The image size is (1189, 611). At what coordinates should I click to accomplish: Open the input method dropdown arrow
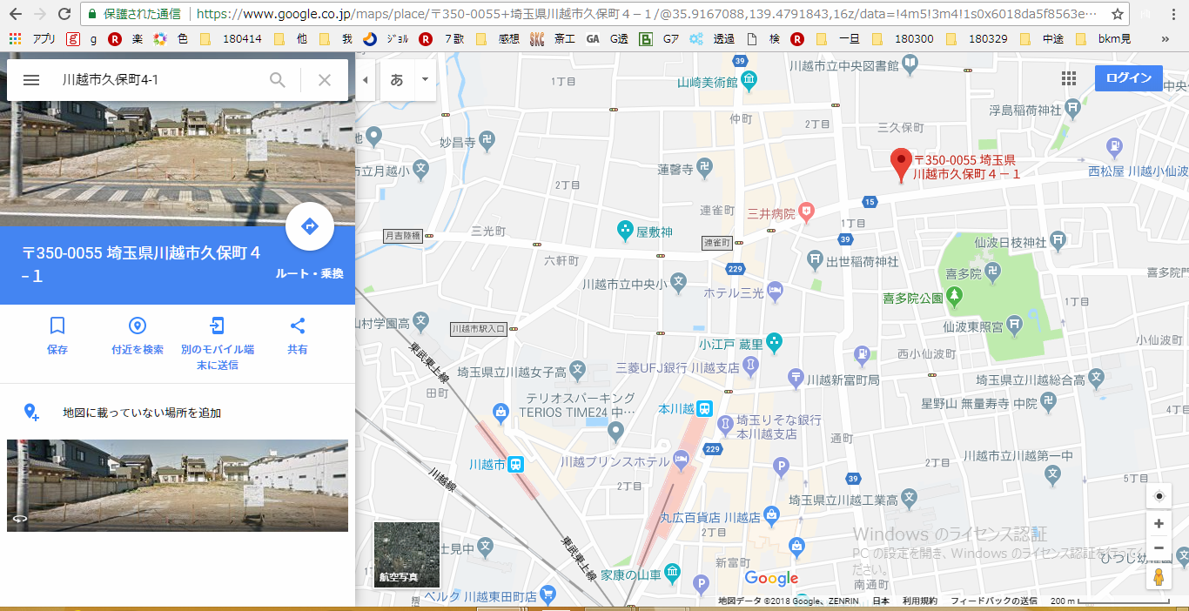click(424, 80)
